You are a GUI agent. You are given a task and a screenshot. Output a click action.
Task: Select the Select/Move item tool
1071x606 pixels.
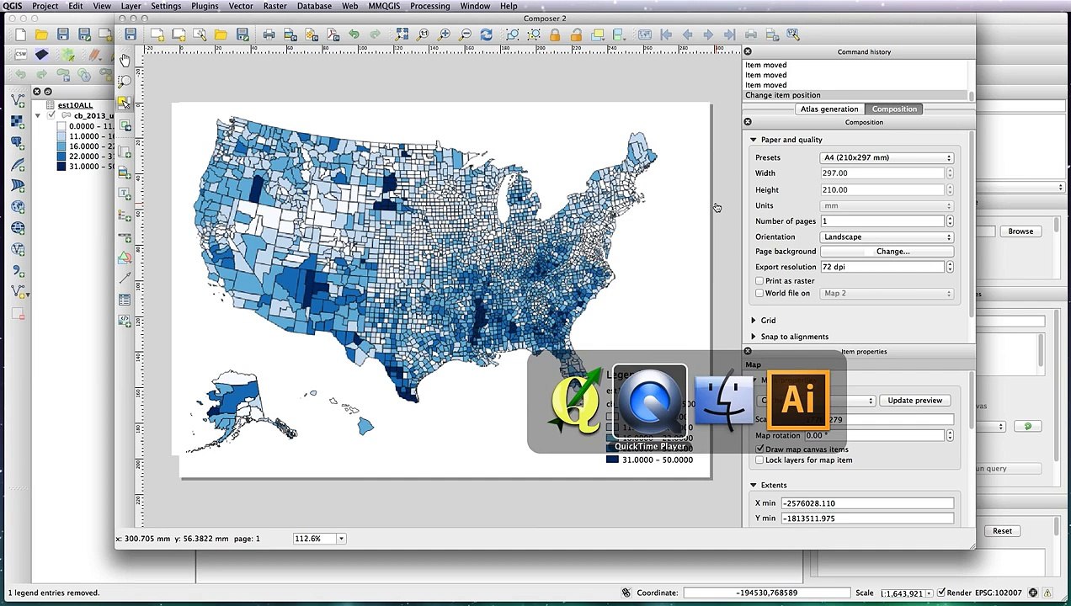click(x=125, y=103)
